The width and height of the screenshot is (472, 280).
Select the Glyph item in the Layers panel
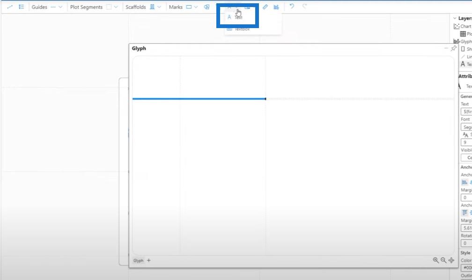[x=463, y=42]
